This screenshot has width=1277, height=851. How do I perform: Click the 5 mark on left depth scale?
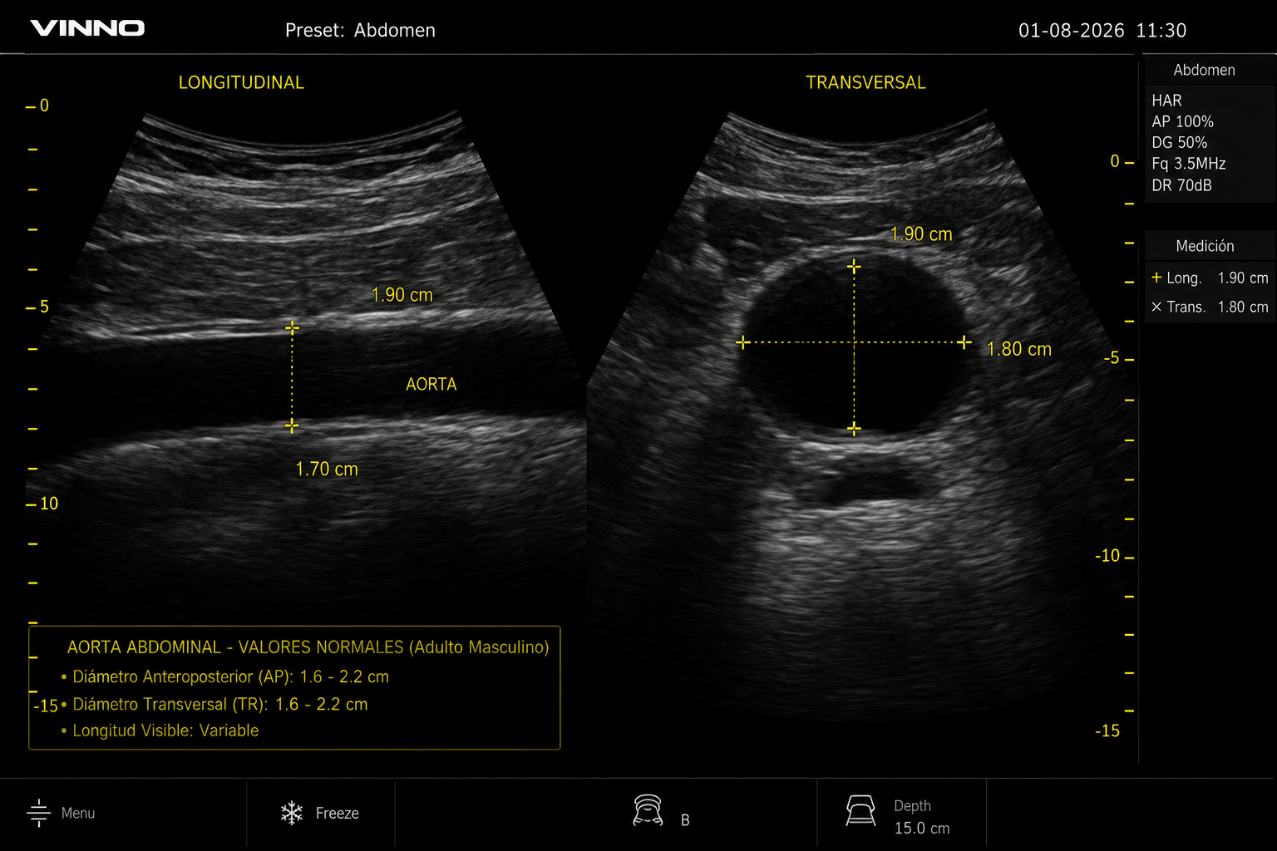pyautogui.click(x=37, y=307)
